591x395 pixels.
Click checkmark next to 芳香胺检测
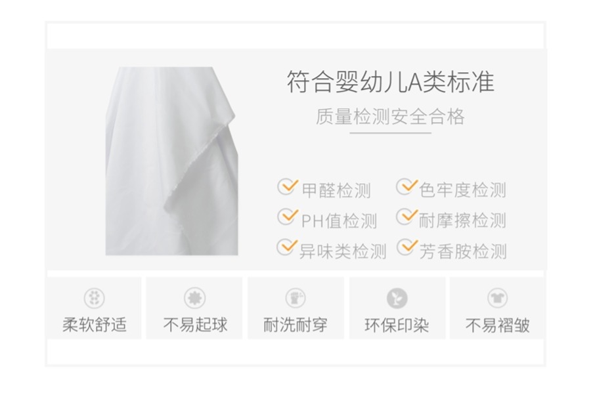[407, 247]
